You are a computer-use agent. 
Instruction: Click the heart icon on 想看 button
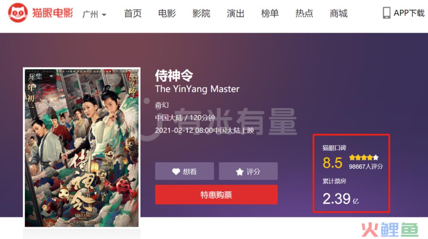pyautogui.click(x=176, y=171)
